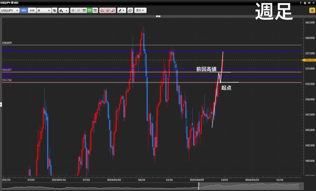The width and height of the screenshot is (316, 191).
Task: Click the rightmost icon in the zoom group
Action: [95, 10]
